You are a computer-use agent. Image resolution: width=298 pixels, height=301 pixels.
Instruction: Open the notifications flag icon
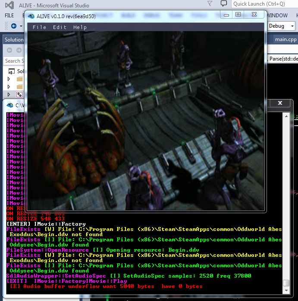point(210,4)
